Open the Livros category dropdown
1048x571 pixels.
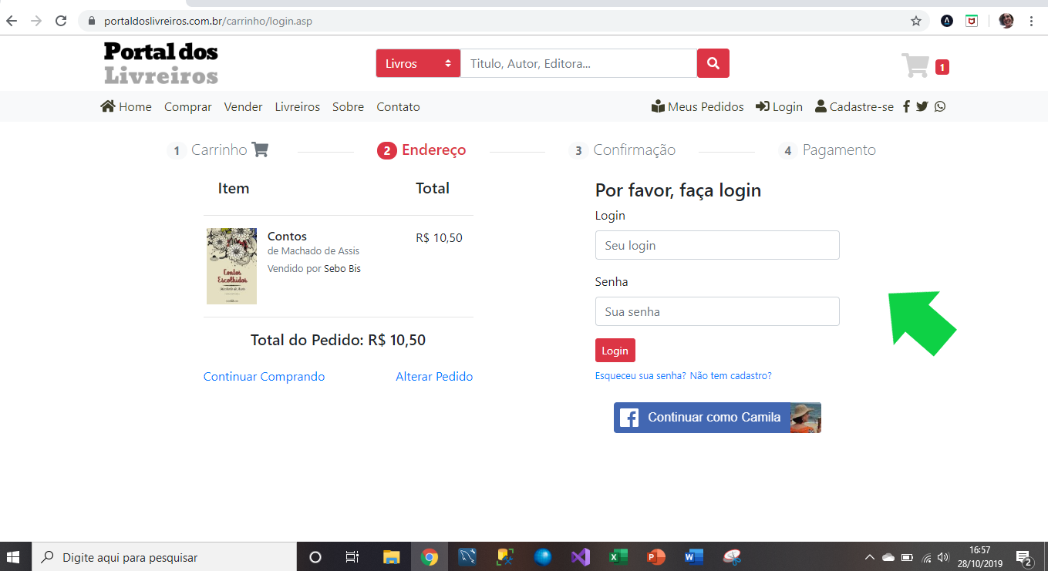[418, 63]
